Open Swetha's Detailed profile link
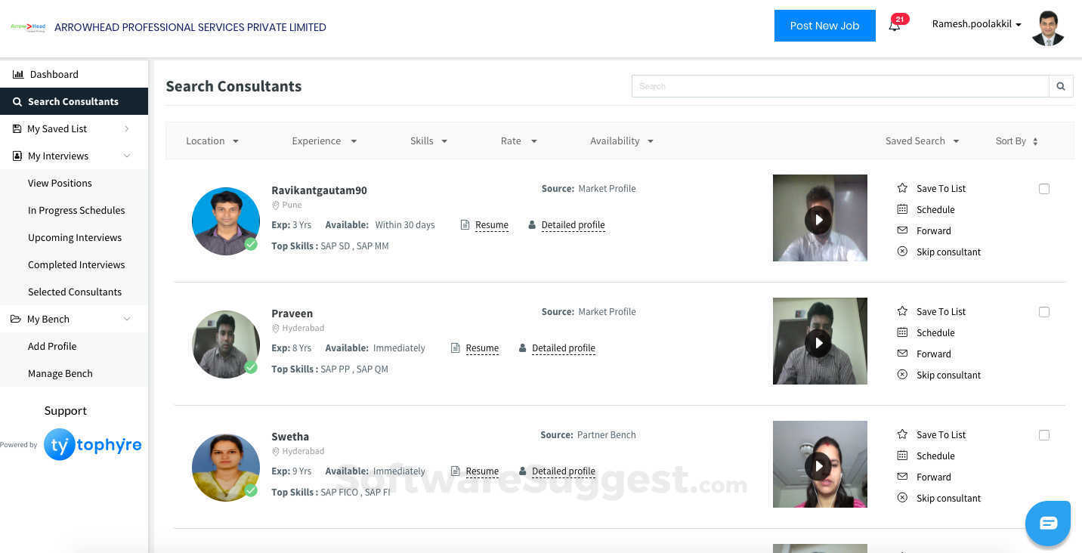 tap(564, 471)
